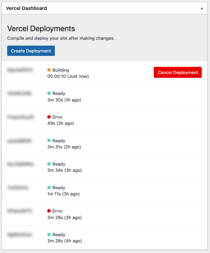Select the 'Building' status text
This screenshot has height=253, width=210.
click(61, 70)
